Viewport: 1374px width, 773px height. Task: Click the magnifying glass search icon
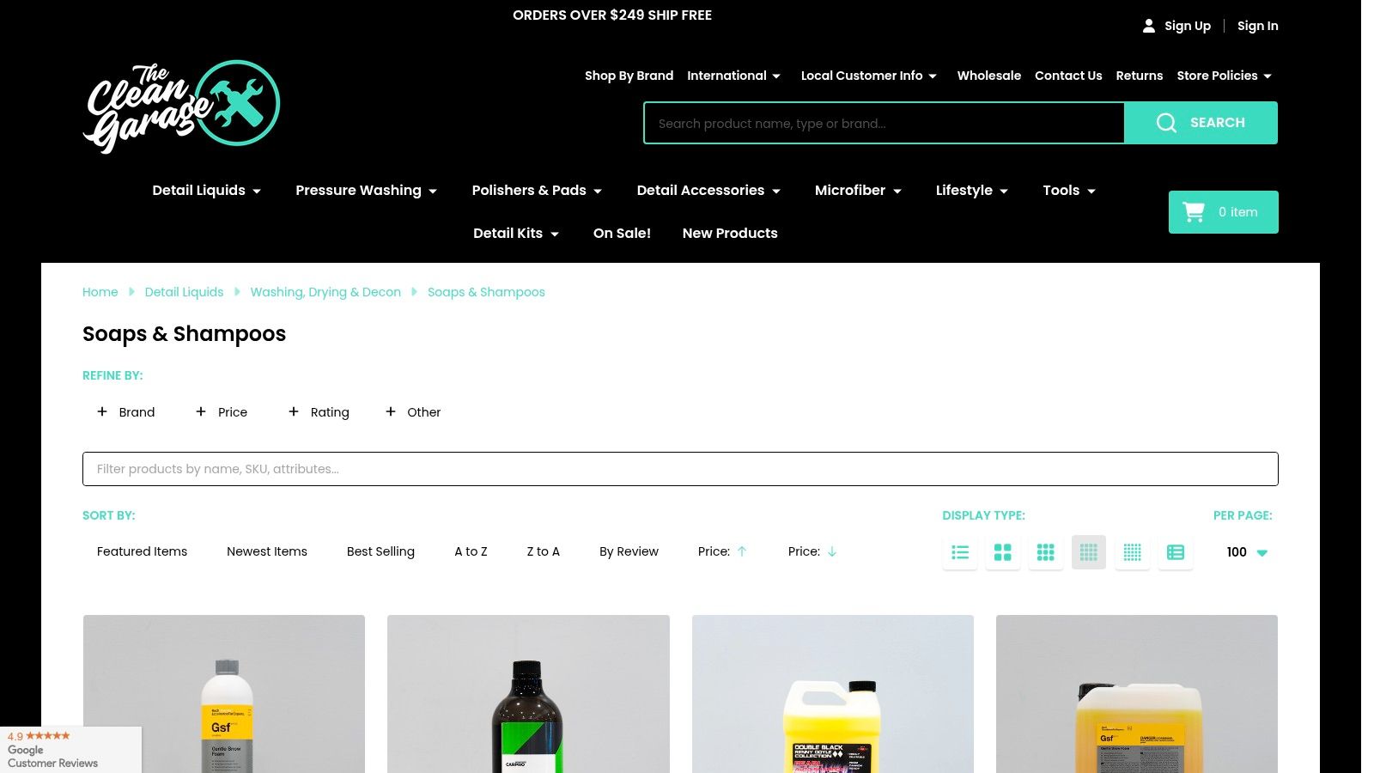pyautogui.click(x=1165, y=123)
